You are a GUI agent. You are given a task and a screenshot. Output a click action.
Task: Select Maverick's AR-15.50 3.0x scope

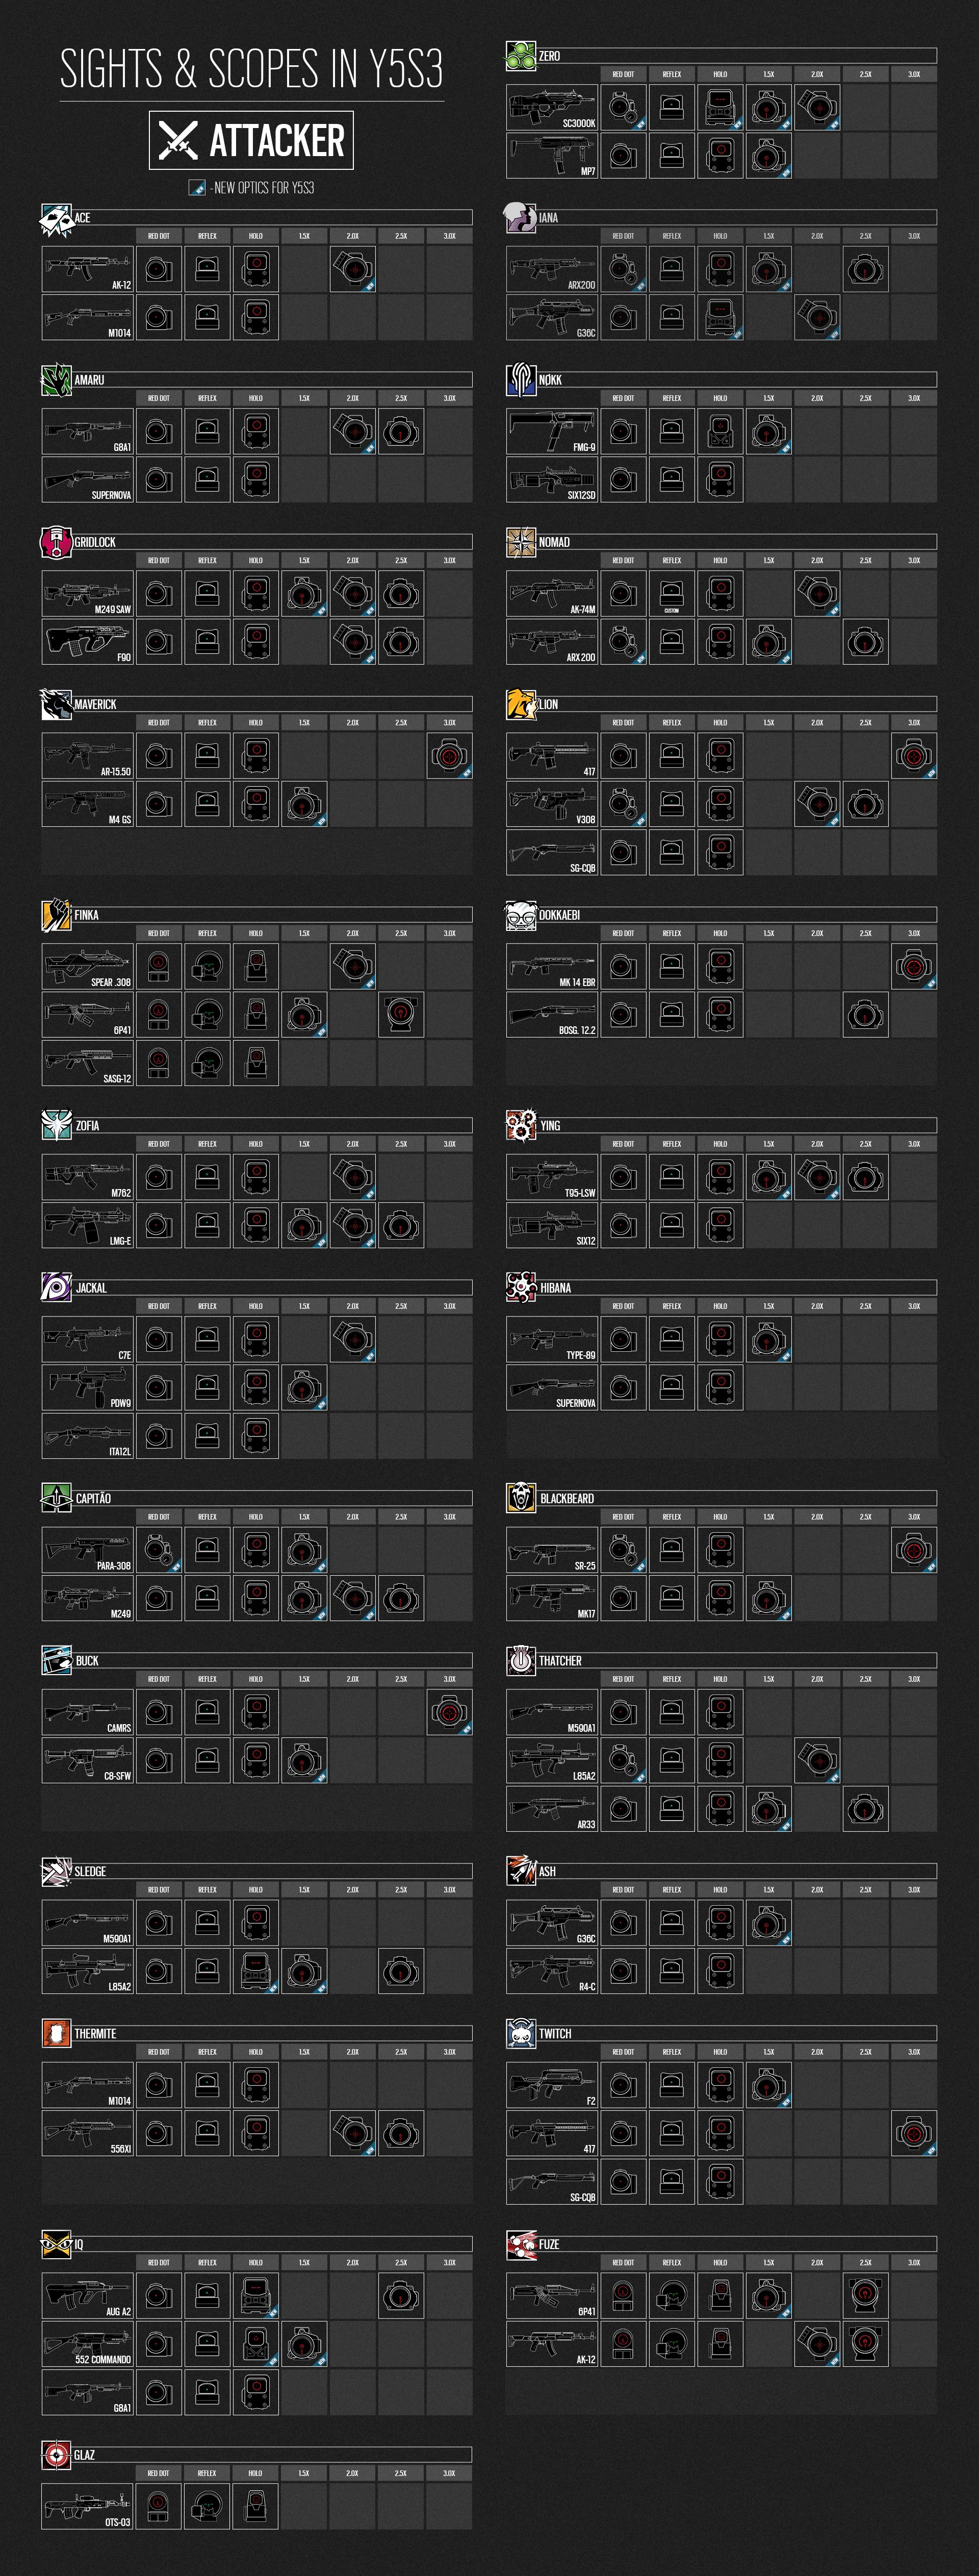(449, 756)
